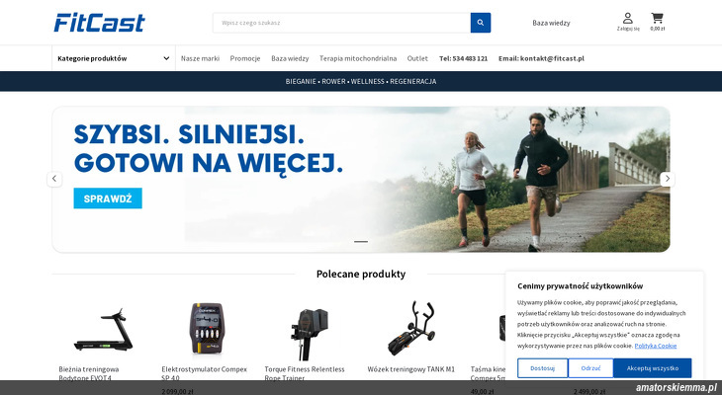Viewport: 722px width, 395px height.
Task: Open the Nasze marki menu item
Action: point(200,58)
